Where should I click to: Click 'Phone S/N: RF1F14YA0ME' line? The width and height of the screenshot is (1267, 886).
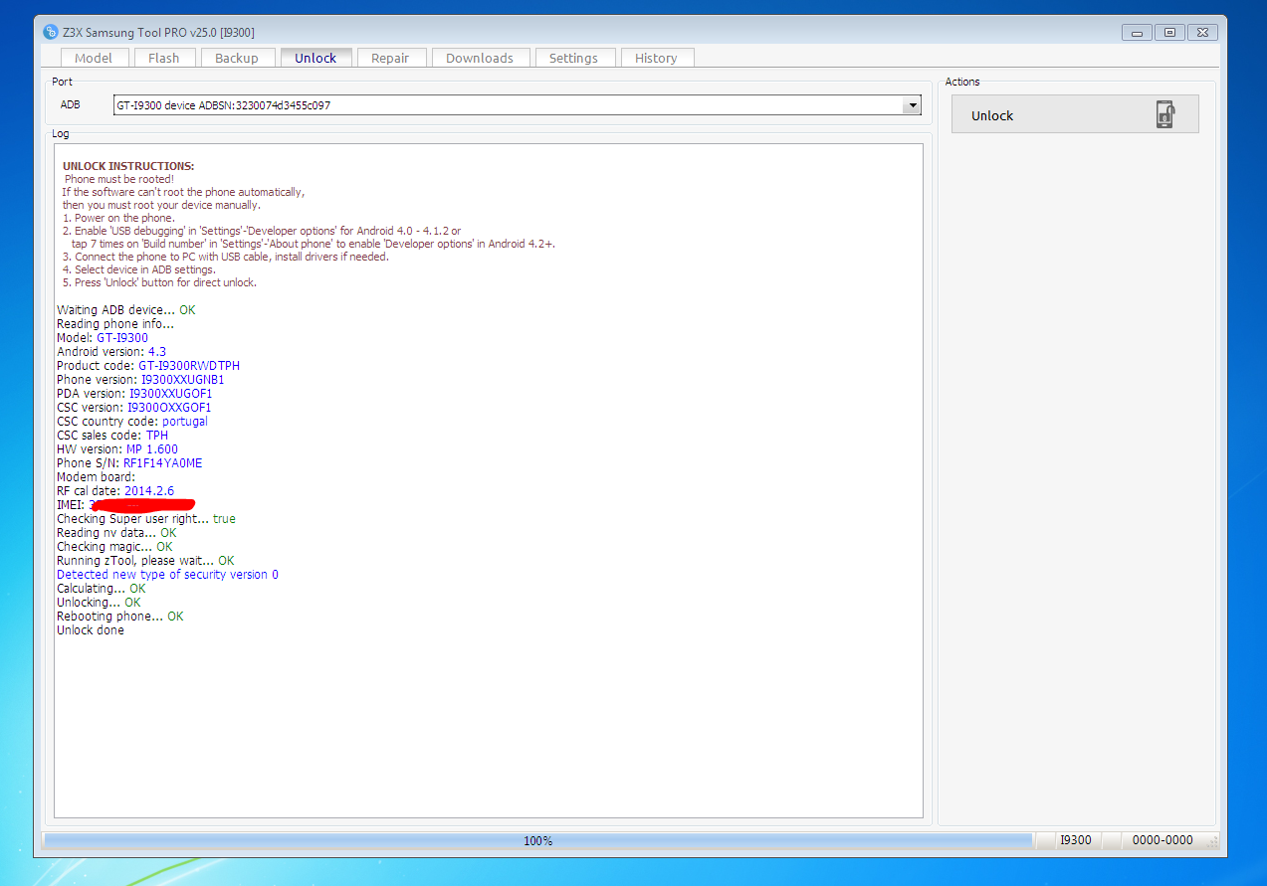tap(129, 463)
